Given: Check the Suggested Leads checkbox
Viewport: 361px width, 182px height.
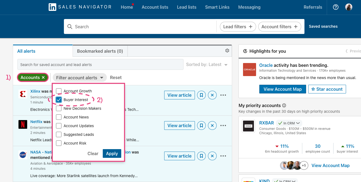Looking at the screenshot, I should [59, 134].
